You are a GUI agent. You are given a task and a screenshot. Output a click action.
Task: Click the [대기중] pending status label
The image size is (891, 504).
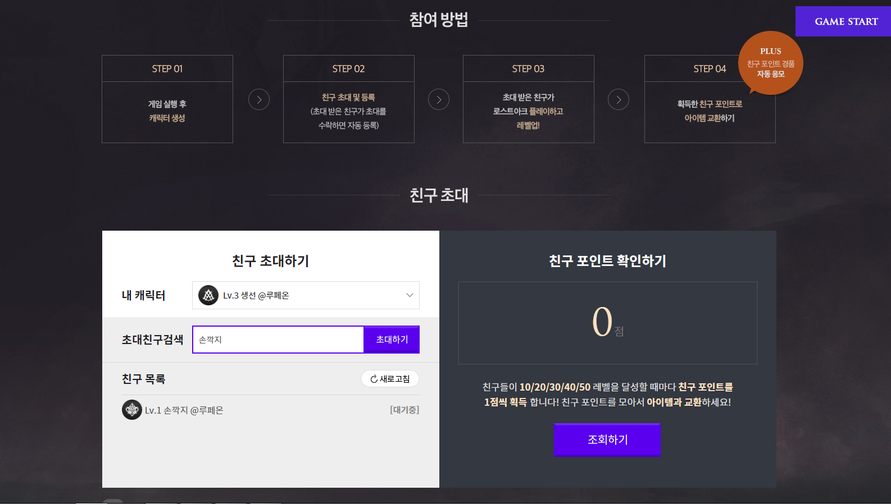pos(404,410)
